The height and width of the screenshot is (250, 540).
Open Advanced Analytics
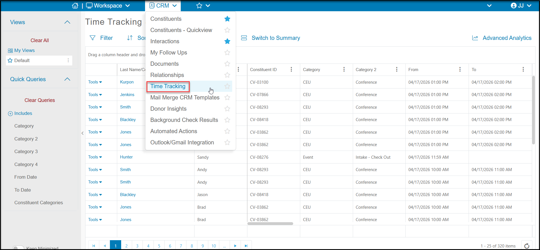pyautogui.click(x=502, y=38)
